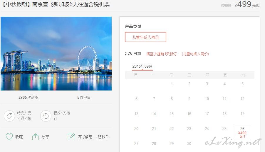Click the 四 weekday column header

(207, 75)
